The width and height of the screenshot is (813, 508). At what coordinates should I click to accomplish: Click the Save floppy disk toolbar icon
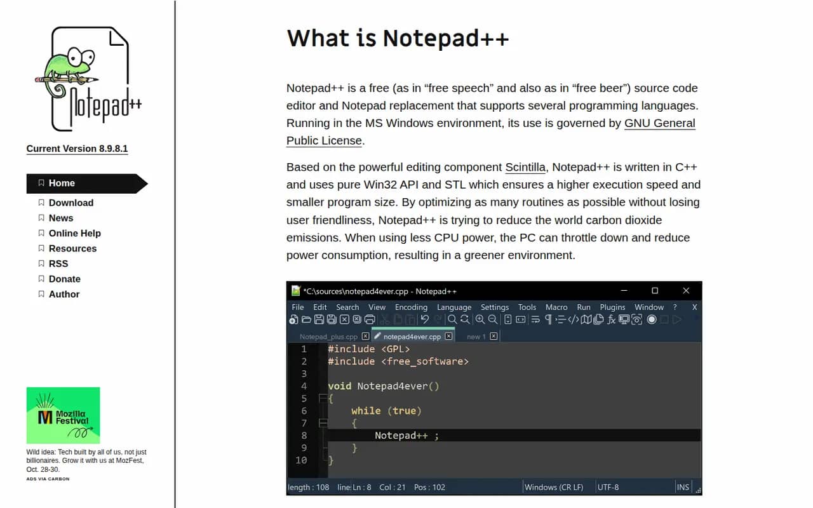click(x=319, y=319)
